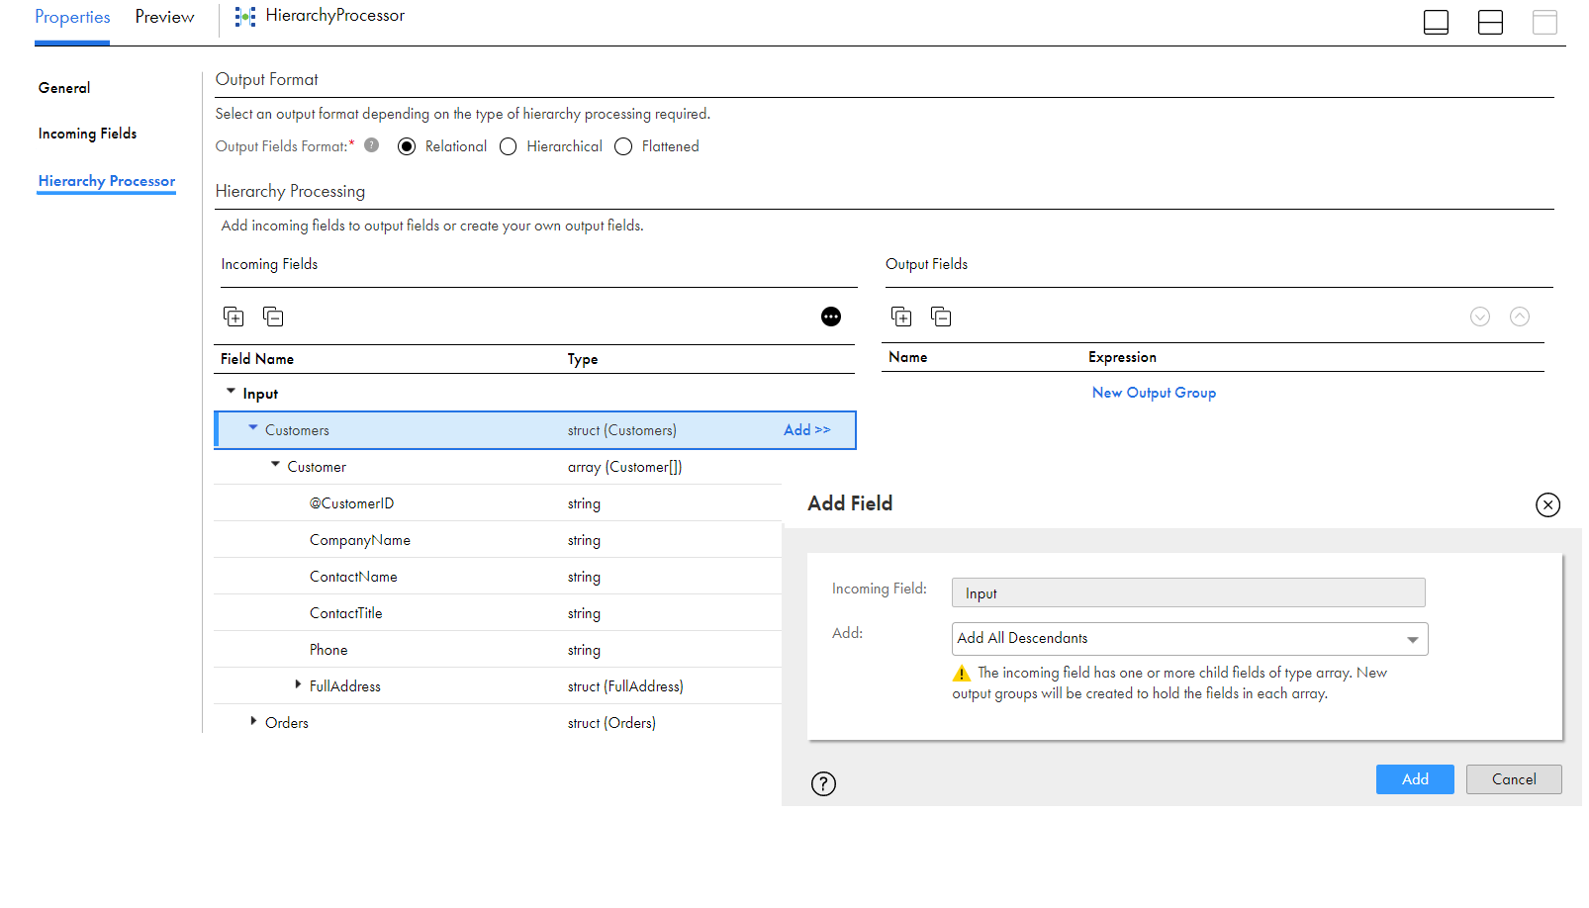Close the Add Field dialog
Screen dimensions: 1589x908
click(1547, 505)
